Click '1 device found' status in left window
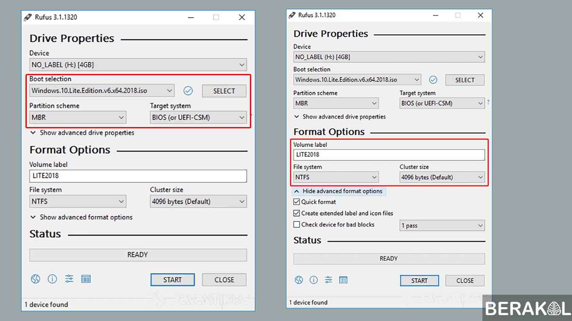Viewport: 572px width, 321px height. point(46,305)
